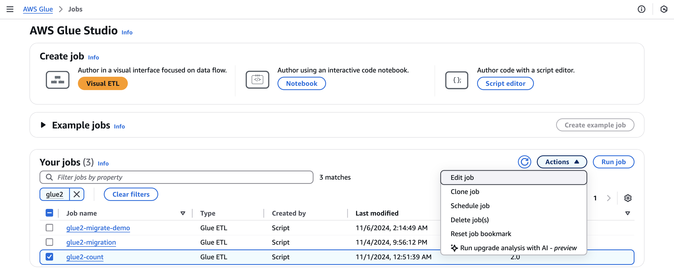674x275 pixels.
Task: Click the info icon in the top bar
Action: point(641,9)
